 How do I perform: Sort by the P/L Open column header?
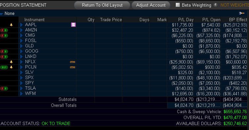tap(211, 20)
